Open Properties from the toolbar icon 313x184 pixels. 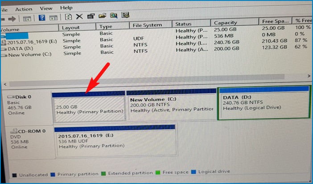[91, 17]
